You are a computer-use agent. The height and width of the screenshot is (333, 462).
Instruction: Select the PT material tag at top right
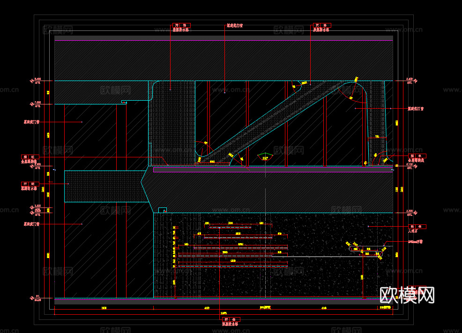click(x=322, y=25)
